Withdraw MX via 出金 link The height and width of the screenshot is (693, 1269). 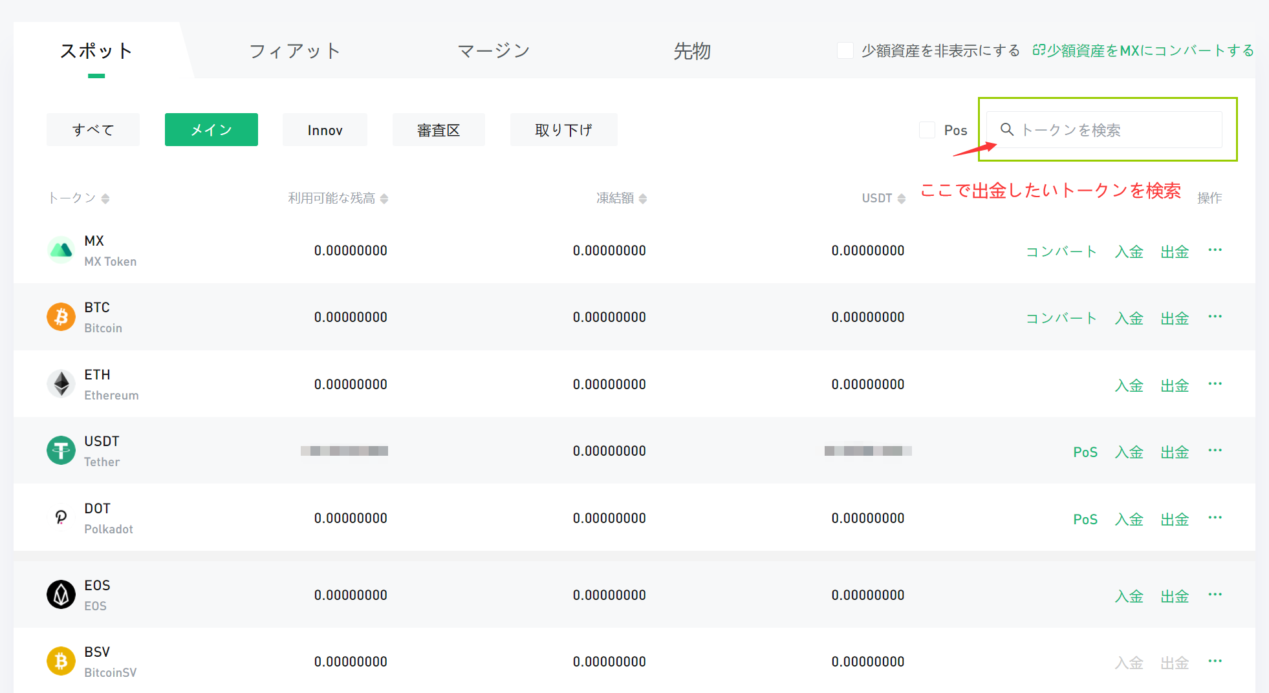point(1175,251)
